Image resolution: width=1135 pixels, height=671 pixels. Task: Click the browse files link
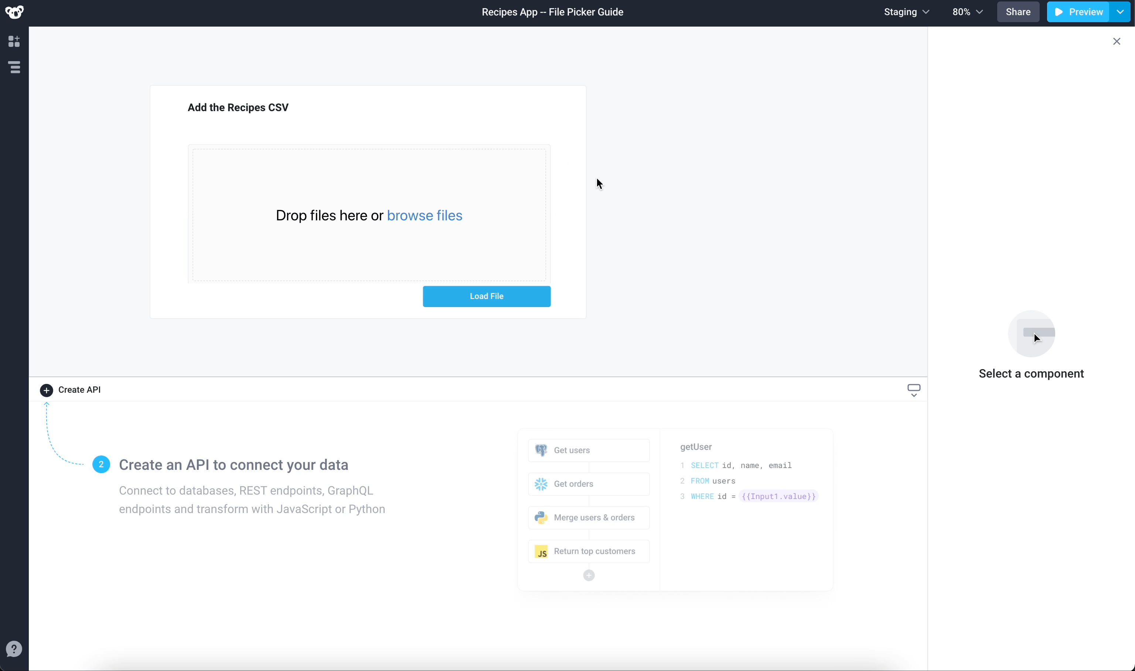(x=425, y=216)
